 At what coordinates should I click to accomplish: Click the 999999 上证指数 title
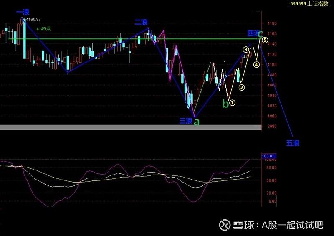click(309, 4)
